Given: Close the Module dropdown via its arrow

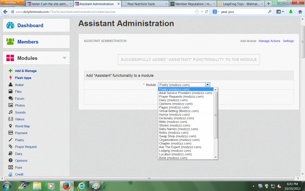Looking at the screenshot, I should click(x=207, y=85).
